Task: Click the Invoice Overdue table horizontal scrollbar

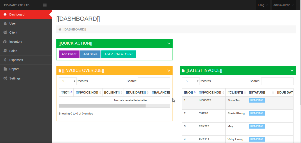Action: pyautogui.click(x=102, y=106)
